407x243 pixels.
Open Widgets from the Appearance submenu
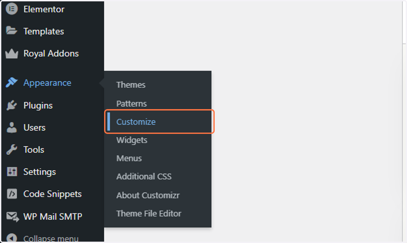pyautogui.click(x=132, y=140)
